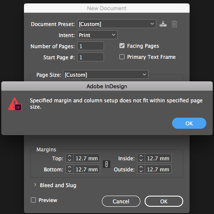214x214 pixels.
Task: Click Cancel in New Document dialog
Action: (x=121, y=201)
